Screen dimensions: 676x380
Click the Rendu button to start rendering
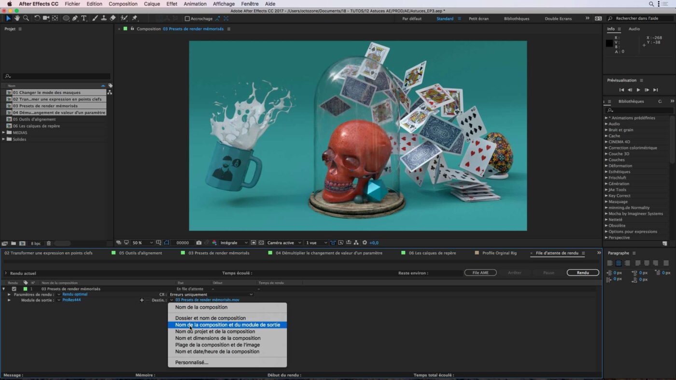click(582, 272)
